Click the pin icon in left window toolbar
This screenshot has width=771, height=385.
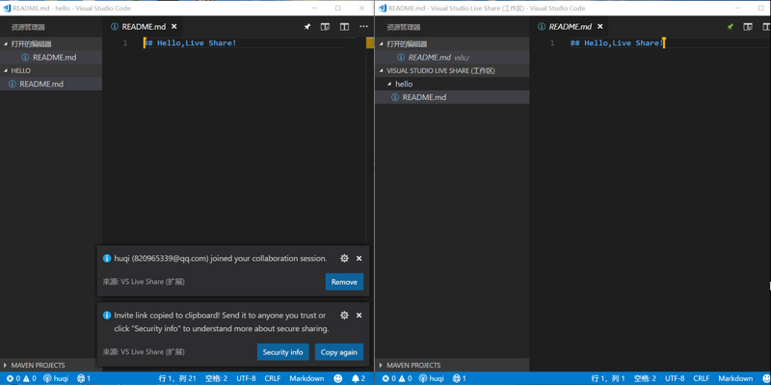[307, 27]
